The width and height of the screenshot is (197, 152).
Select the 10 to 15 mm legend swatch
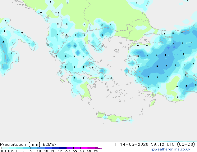point(41,148)
